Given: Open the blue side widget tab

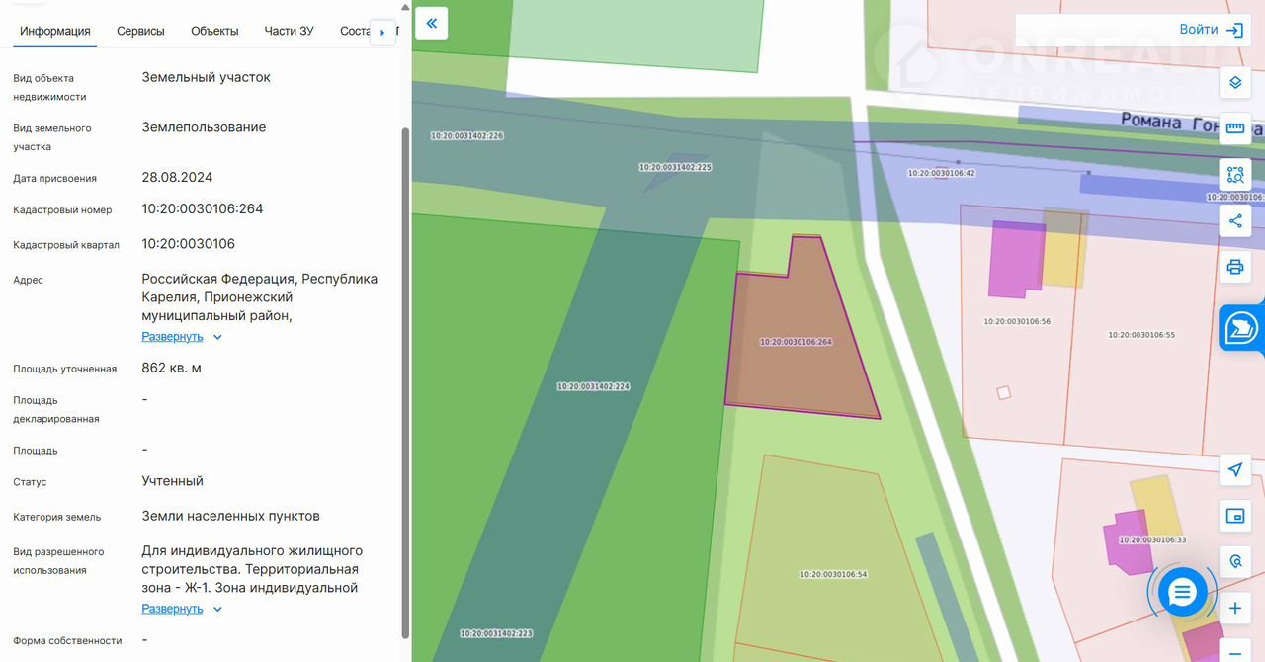Looking at the screenshot, I should point(1241,328).
